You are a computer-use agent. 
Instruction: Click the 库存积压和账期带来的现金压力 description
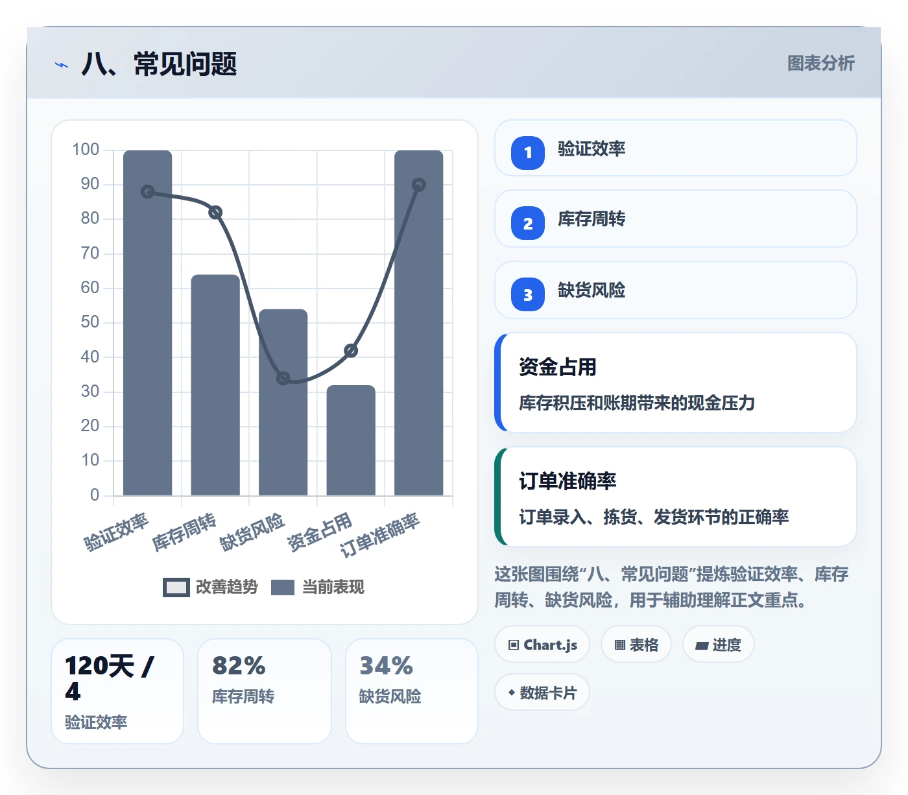637,403
